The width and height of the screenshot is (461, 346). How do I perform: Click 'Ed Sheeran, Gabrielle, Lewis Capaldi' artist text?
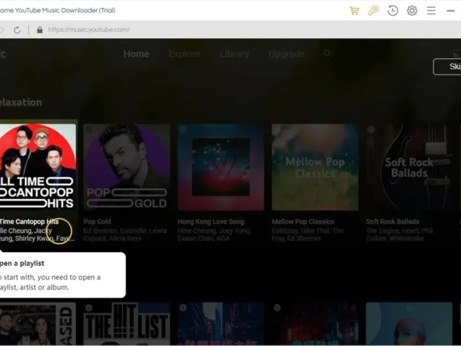click(x=125, y=235)
